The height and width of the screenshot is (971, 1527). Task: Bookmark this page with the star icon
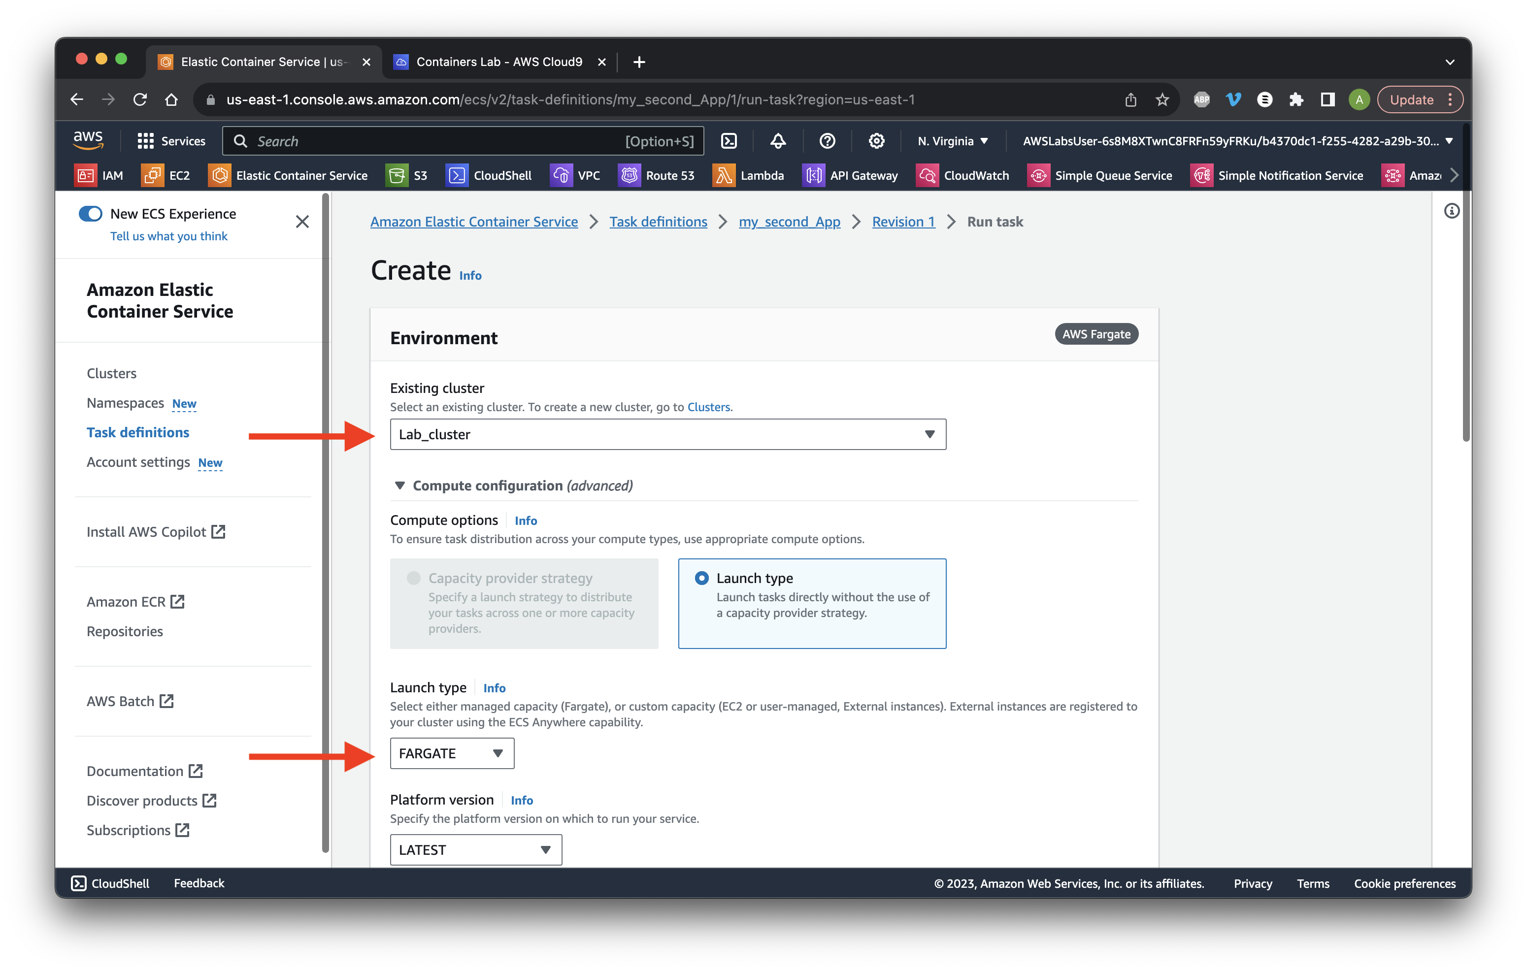1162,99
